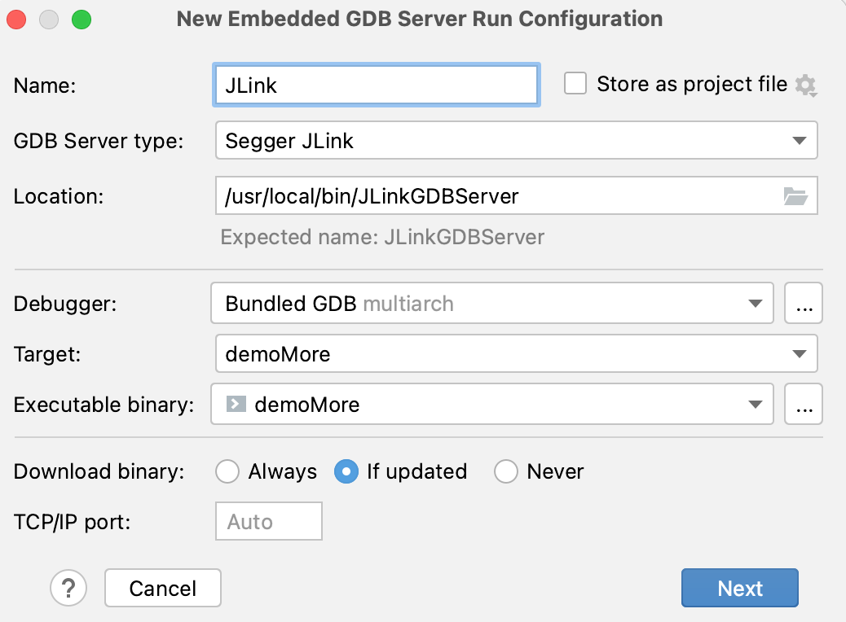Image resolution: width=846 pixels, height=622 pixels.
Task: Enable the Store as project file checkbox
Action: [x=575, y=83]
